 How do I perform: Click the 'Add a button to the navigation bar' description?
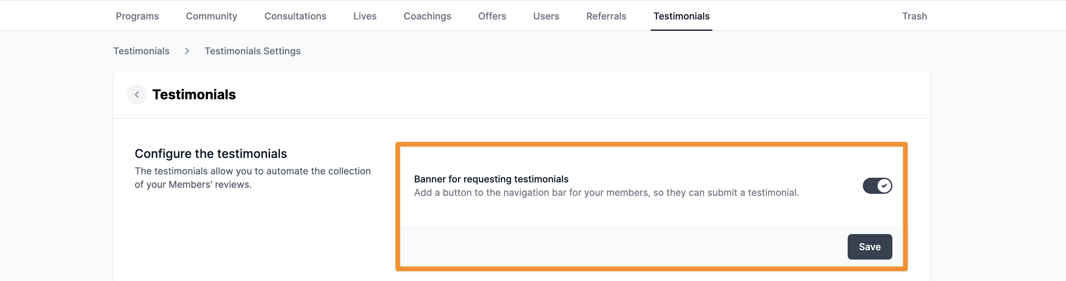click(x=606, y=192)
